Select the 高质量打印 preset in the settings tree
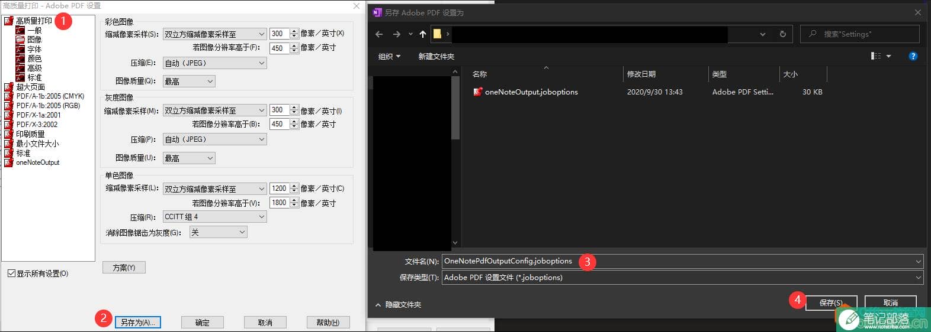This screenshot has width=931, height=332. click(x=34, y=21)
